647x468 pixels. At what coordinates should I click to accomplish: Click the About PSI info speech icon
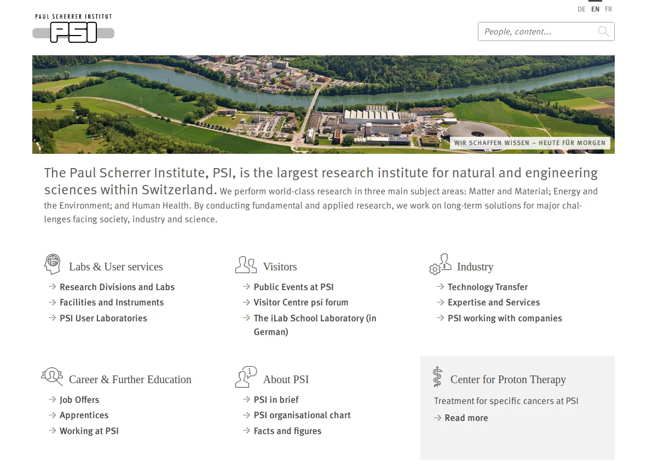(246, 377)
